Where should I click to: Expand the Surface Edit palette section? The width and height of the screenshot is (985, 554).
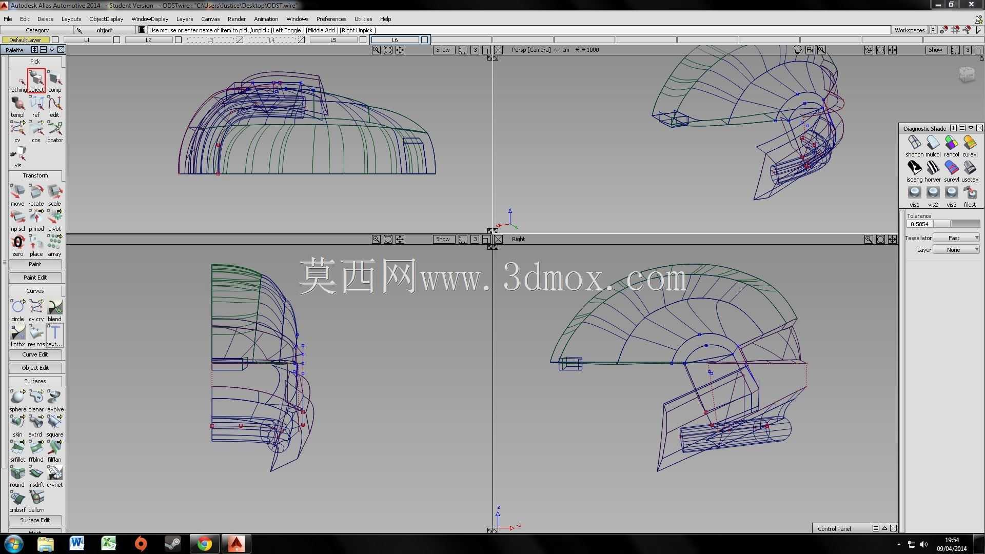35,520
